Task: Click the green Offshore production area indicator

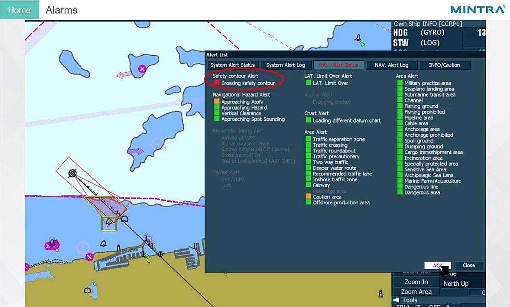Action: 309,203
